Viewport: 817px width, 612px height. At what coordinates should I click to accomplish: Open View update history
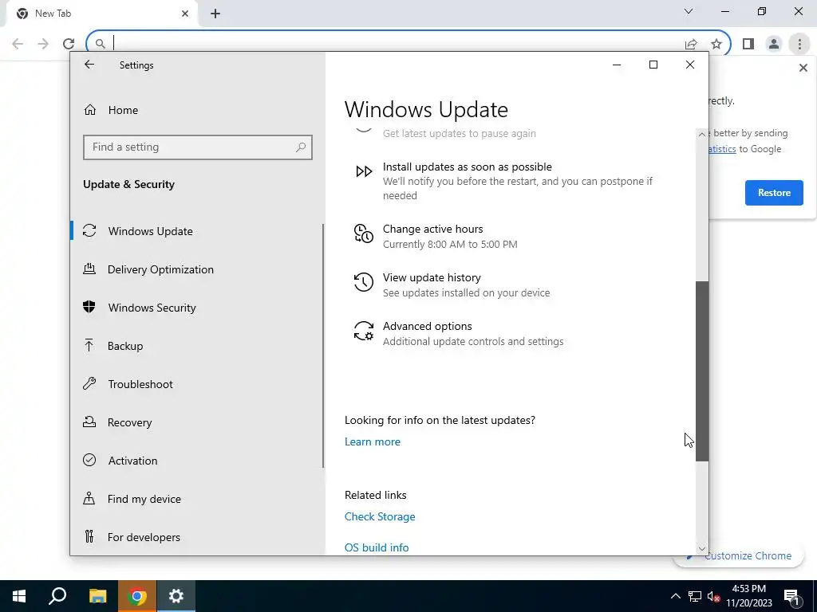point(432,278)
